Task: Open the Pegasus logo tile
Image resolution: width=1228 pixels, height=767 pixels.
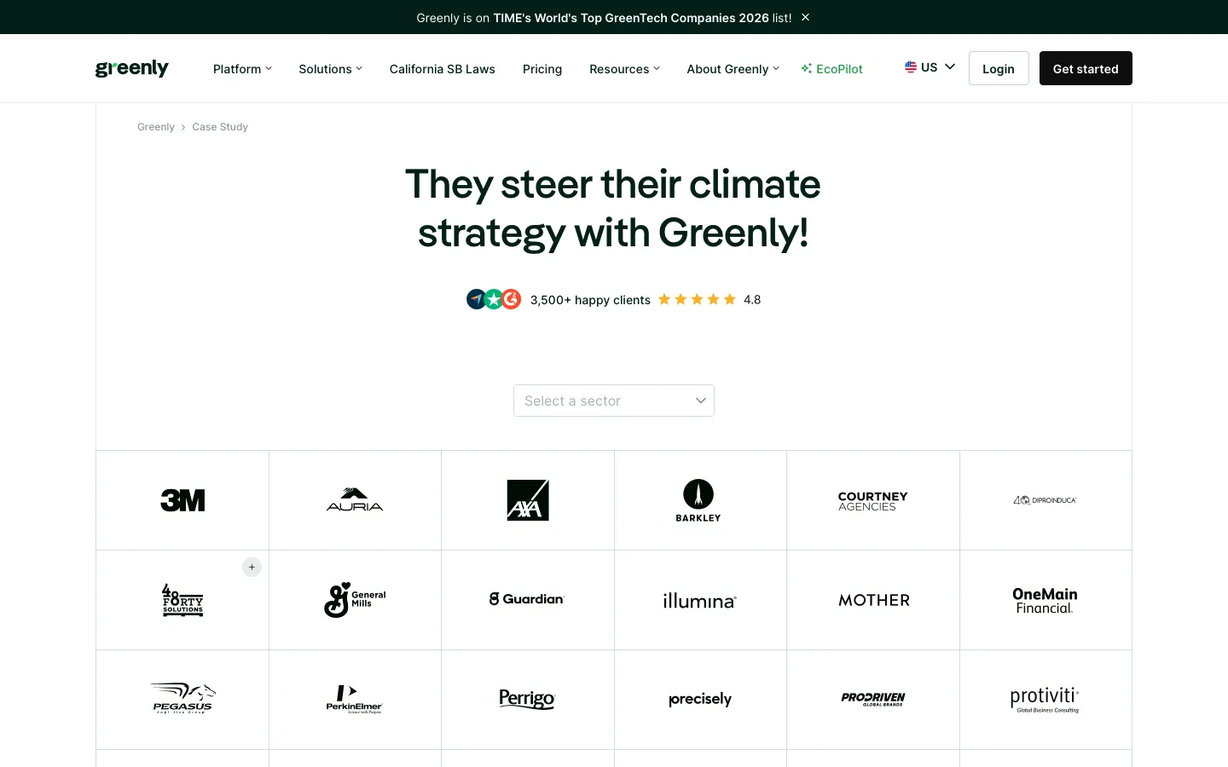Action: coord(182,700)
